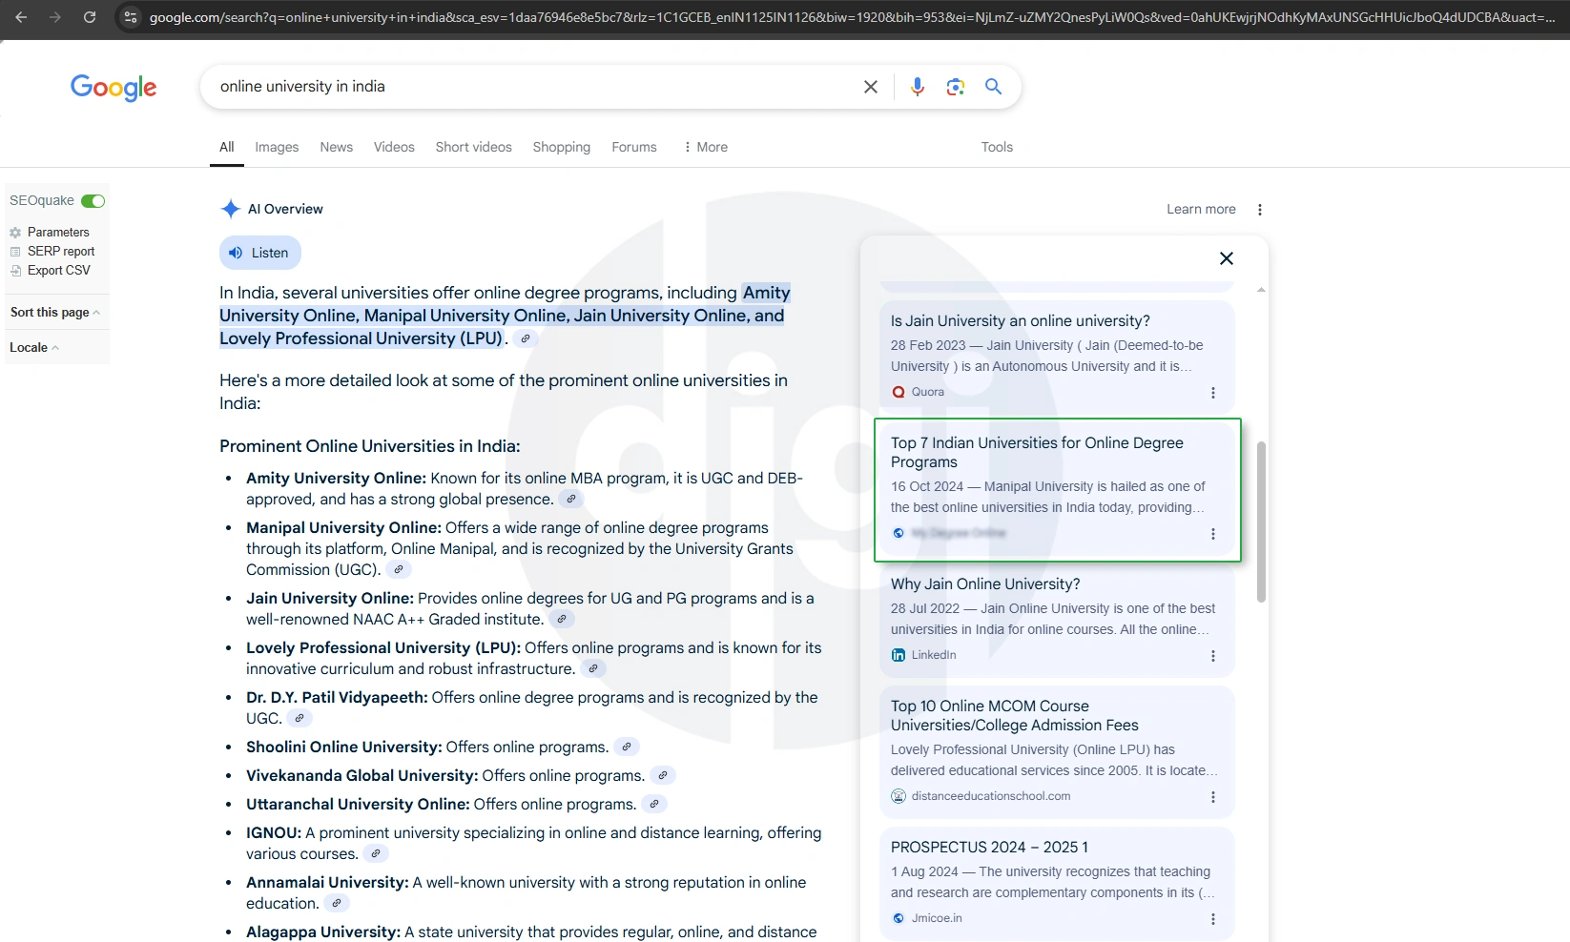This screenshot has width=1570, height=942.
Task: Open Top 10 Online MCOM Course card
Action: tap(1057, 751)
